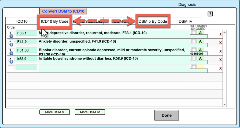Viewport: 240px width, 128px height.
Task: Click Convert DSM to ICD10 button
Action: 63,11
